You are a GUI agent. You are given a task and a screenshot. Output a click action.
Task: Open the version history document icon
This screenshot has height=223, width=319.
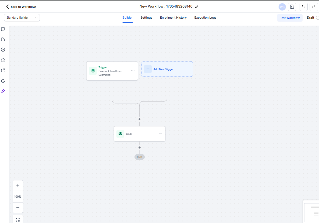tap(292, 7)
